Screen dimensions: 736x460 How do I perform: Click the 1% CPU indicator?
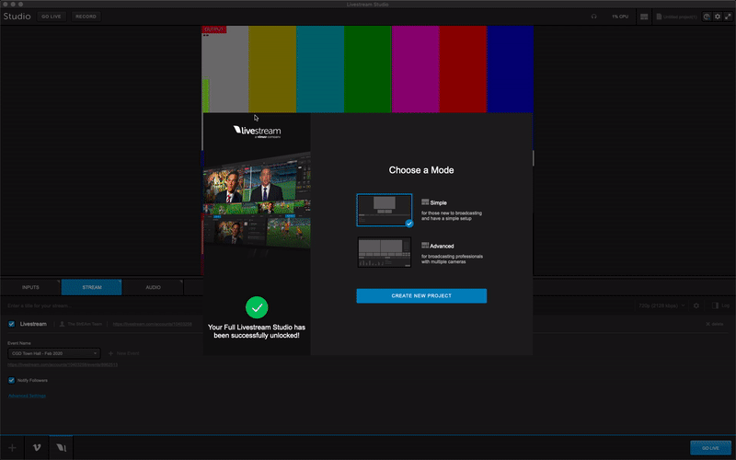point(619,17)
